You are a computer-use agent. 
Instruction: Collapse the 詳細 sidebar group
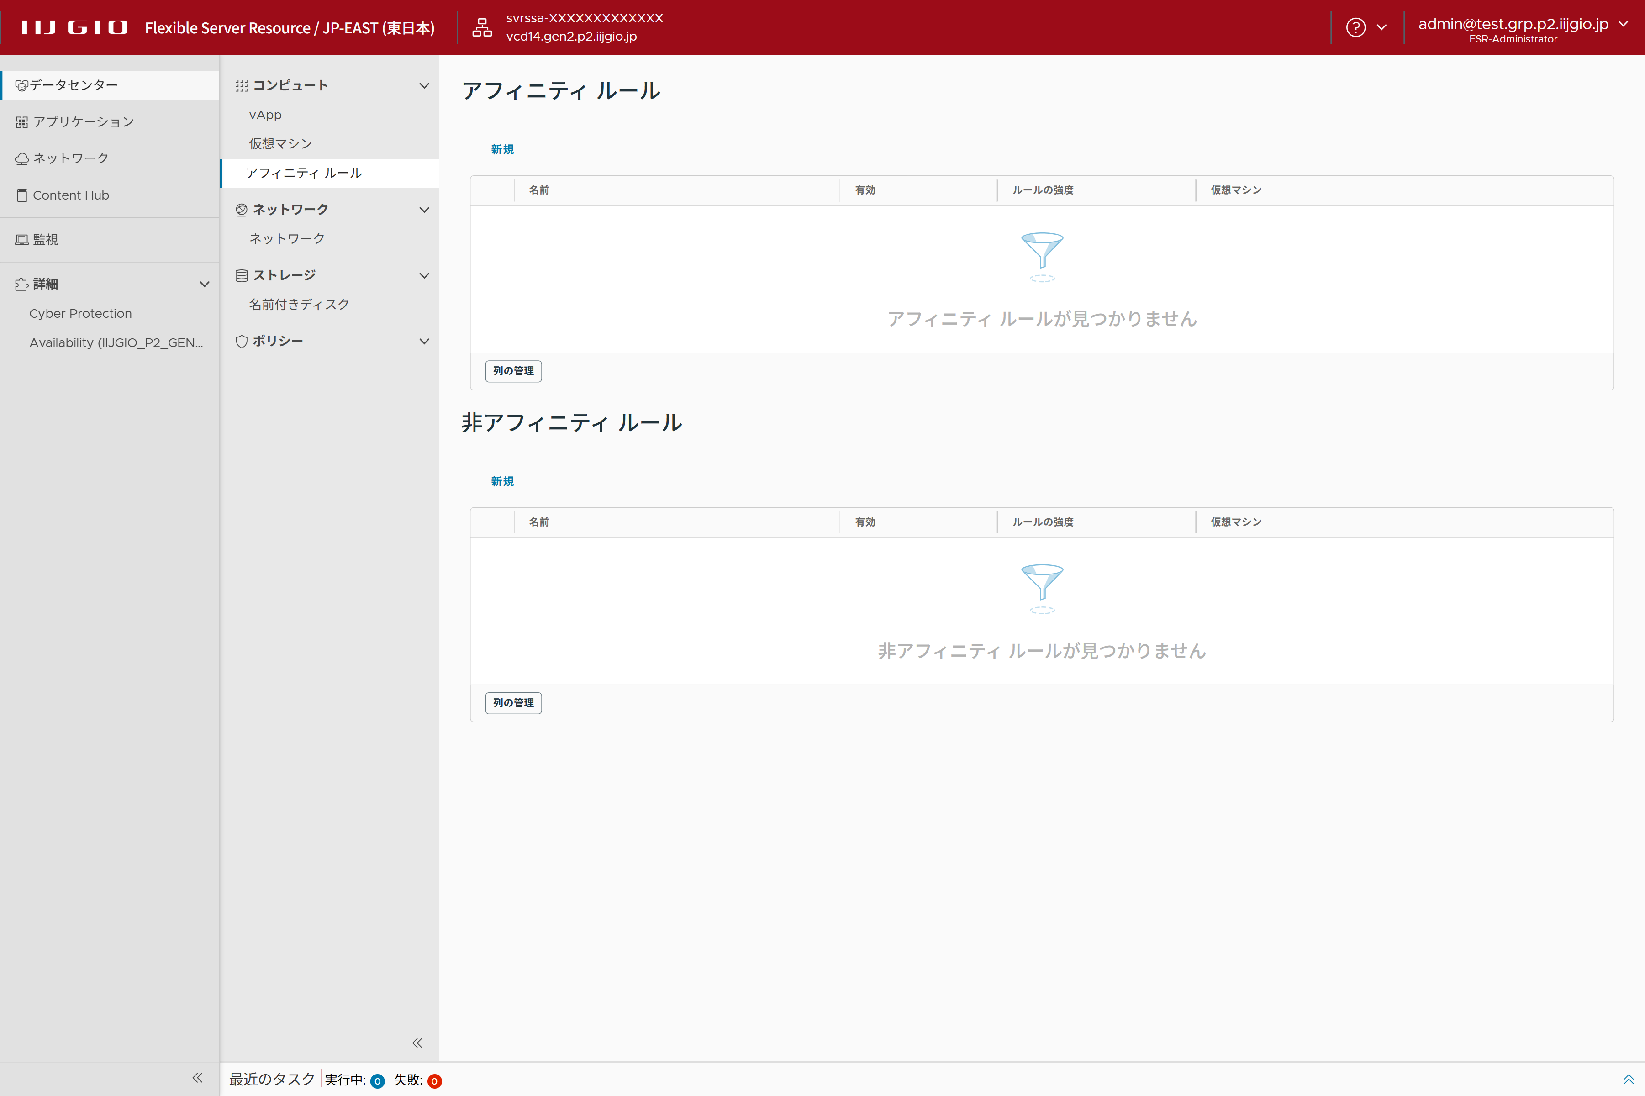tap(204, 284)
